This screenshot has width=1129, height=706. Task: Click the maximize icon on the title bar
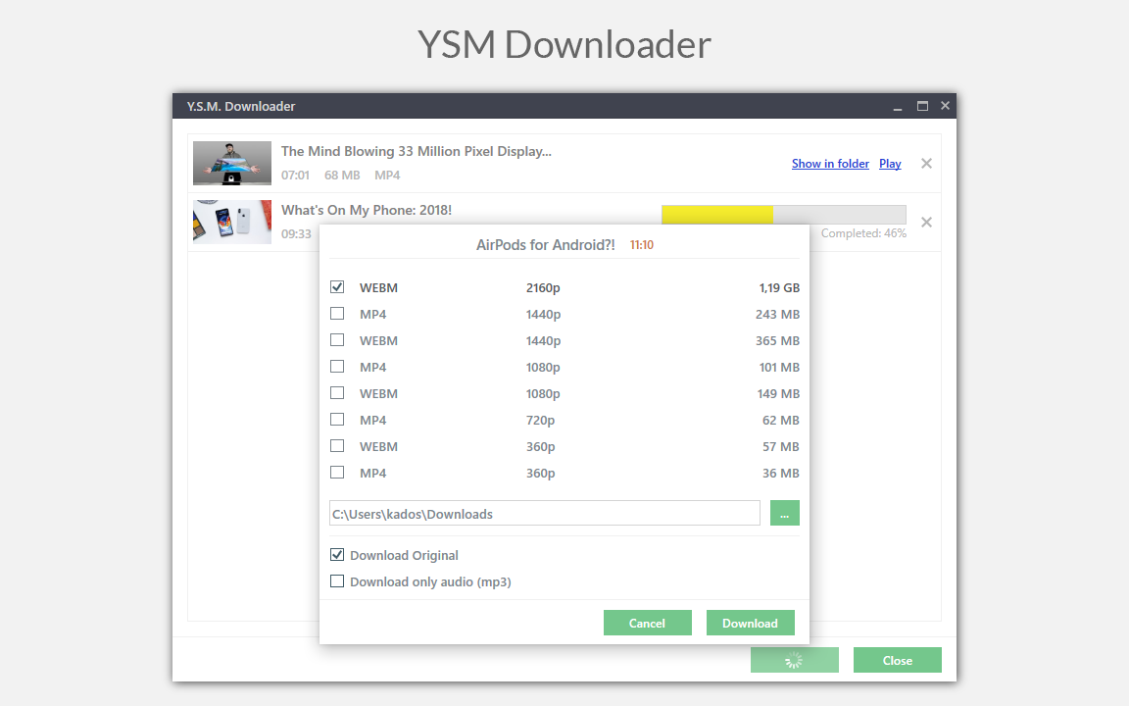coord(921,105)
